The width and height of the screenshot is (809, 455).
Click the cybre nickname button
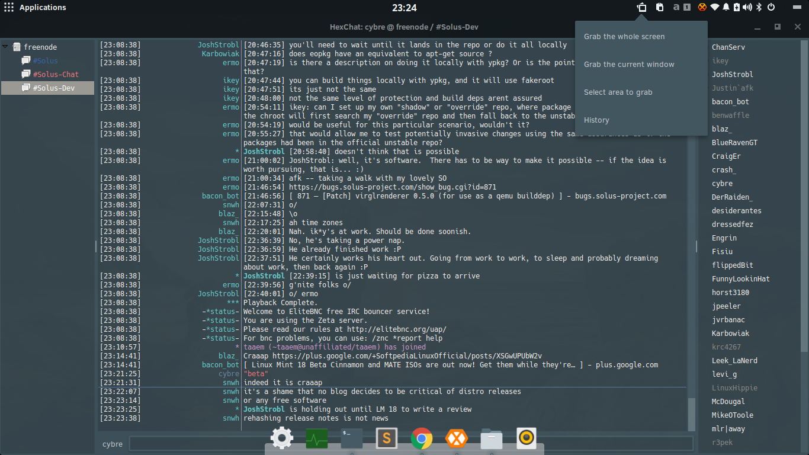[113, 444]
